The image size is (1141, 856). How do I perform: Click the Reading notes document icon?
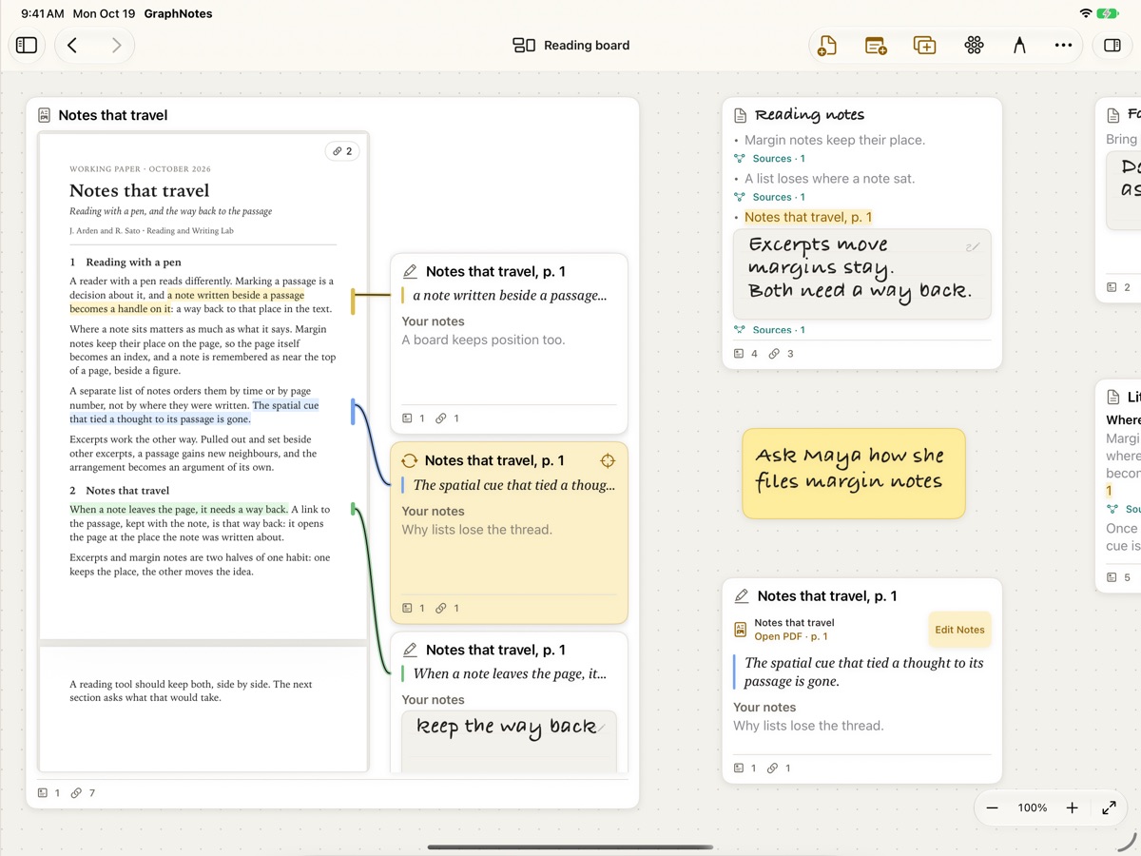click(741, 115)
